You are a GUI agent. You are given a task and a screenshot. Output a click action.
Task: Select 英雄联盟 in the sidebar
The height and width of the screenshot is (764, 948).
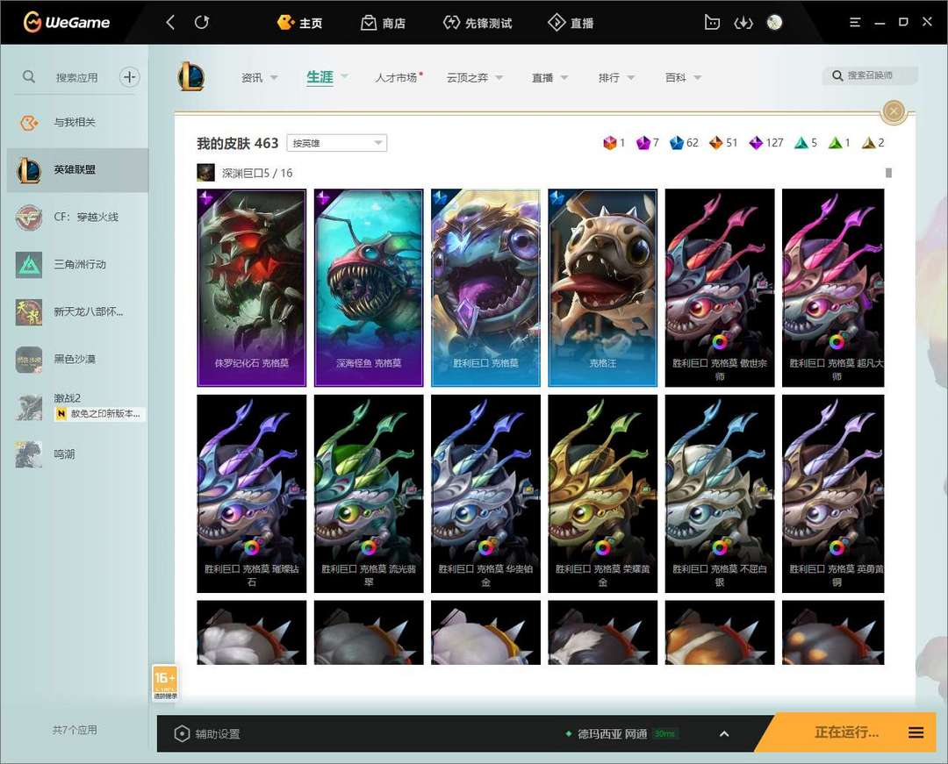(x=77, y=169)
